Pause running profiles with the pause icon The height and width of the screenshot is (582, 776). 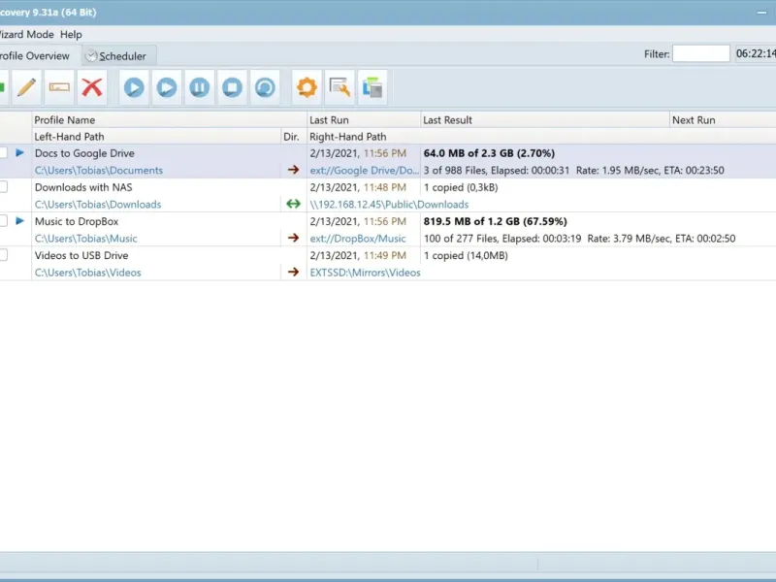point(199,88)
